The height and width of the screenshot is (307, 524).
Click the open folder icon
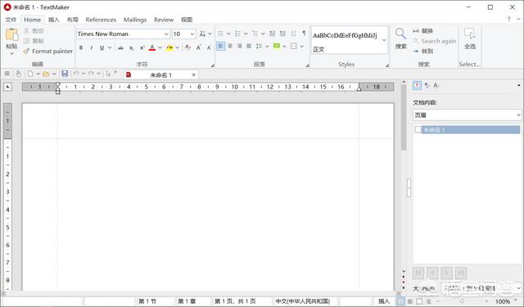point(46,74)
